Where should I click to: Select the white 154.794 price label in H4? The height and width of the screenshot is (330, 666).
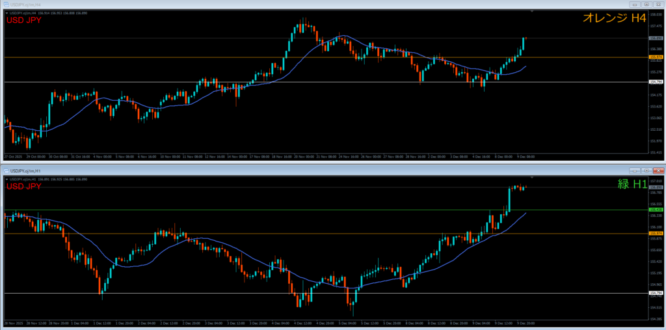coord(656,81)
